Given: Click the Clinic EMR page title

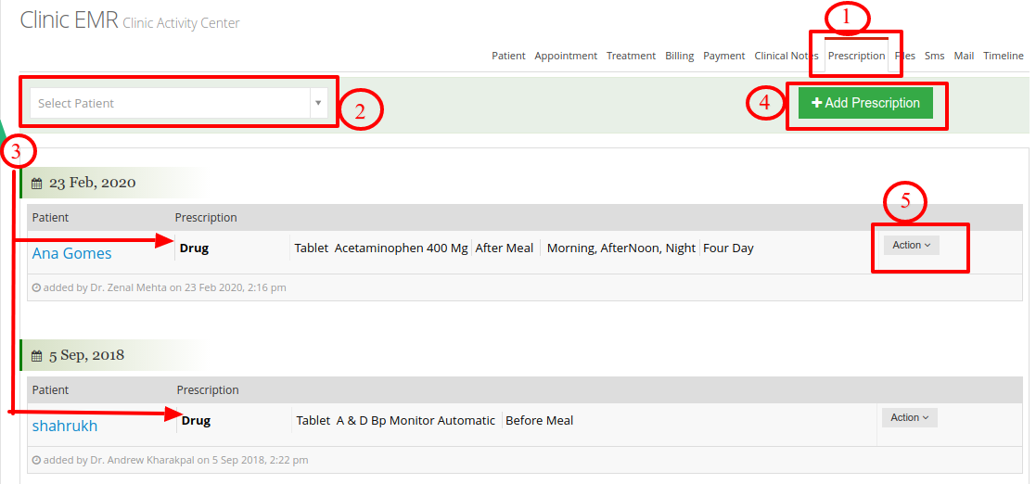Looking at the screenshot, I should pos(69,19).
